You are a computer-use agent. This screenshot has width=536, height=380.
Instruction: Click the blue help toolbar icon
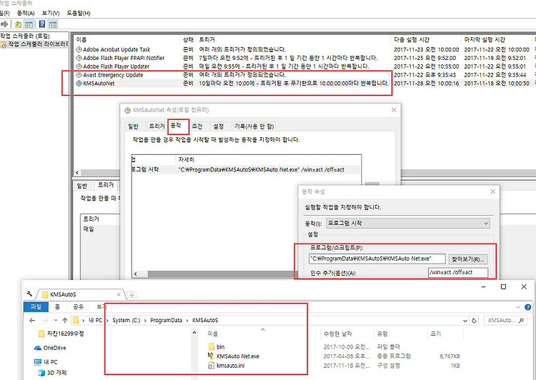pyautogui.click(x=42, y=24)
